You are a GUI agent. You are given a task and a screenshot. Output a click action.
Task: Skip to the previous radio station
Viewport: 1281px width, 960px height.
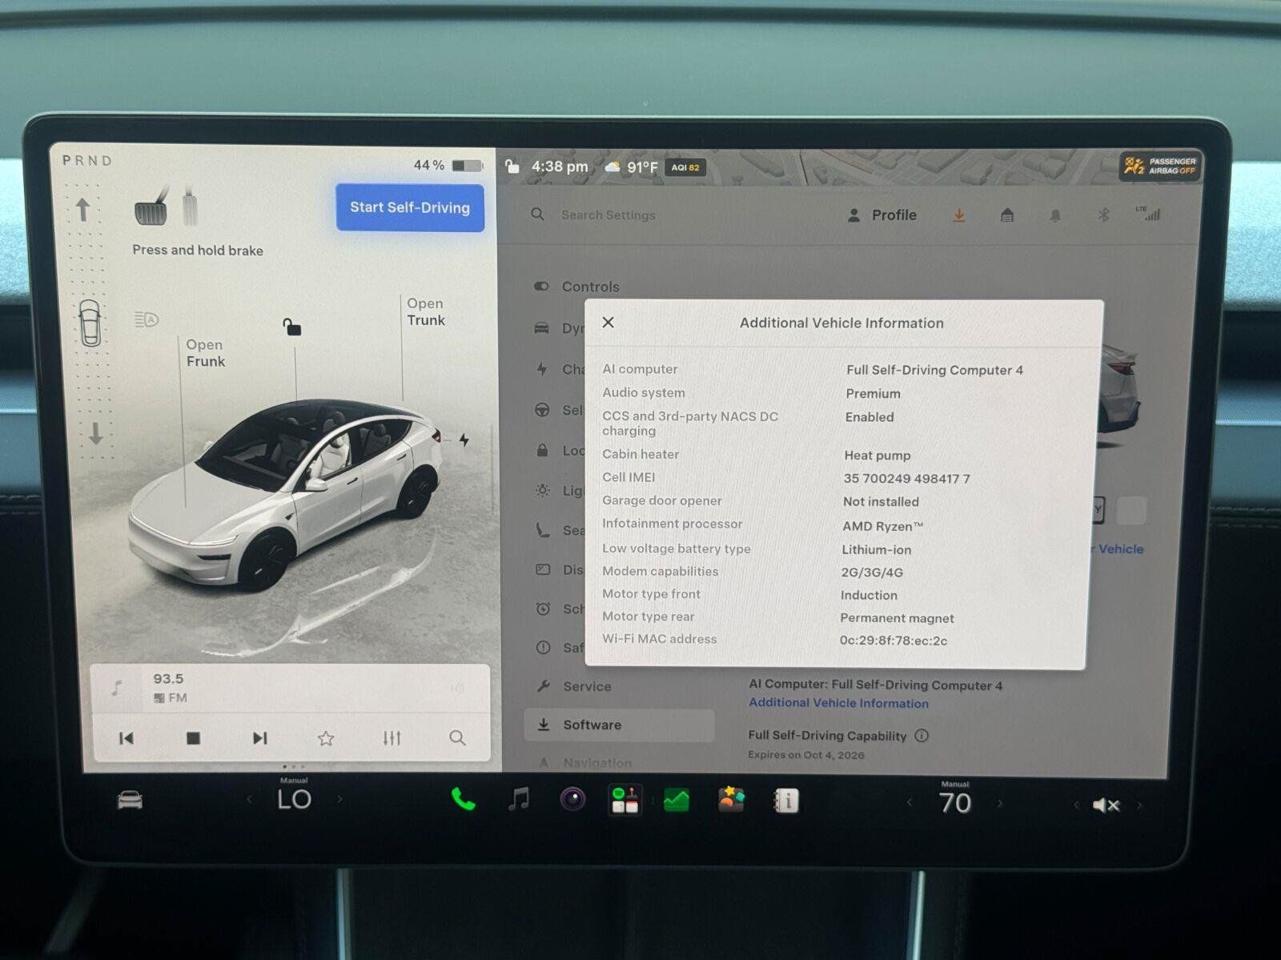126,738
